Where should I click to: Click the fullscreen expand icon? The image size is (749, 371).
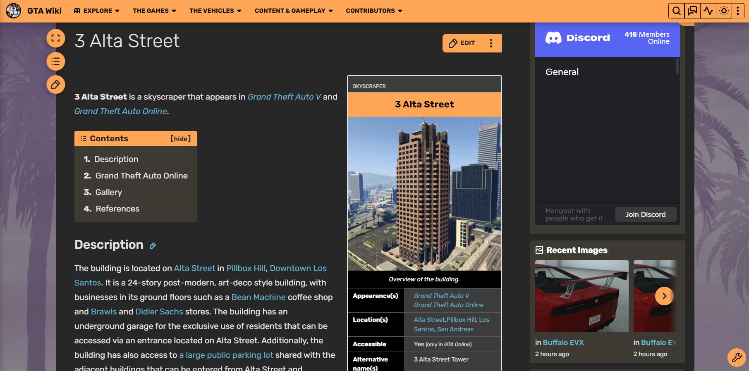click(x=56, y=38)
